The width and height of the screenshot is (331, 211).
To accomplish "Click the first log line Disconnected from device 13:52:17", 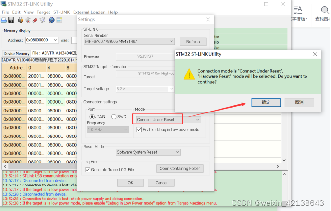I will [x=35, y=181].
